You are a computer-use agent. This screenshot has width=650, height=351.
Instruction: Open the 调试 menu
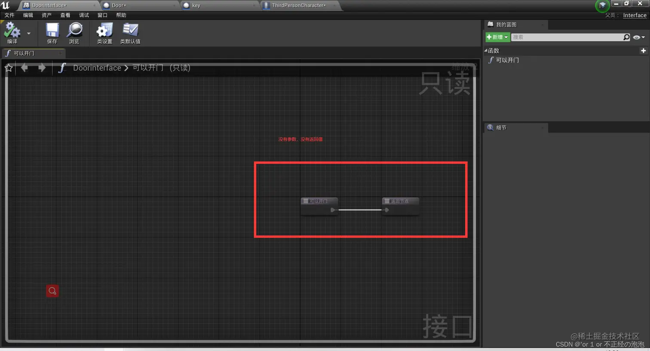click(x=84, y=15)
